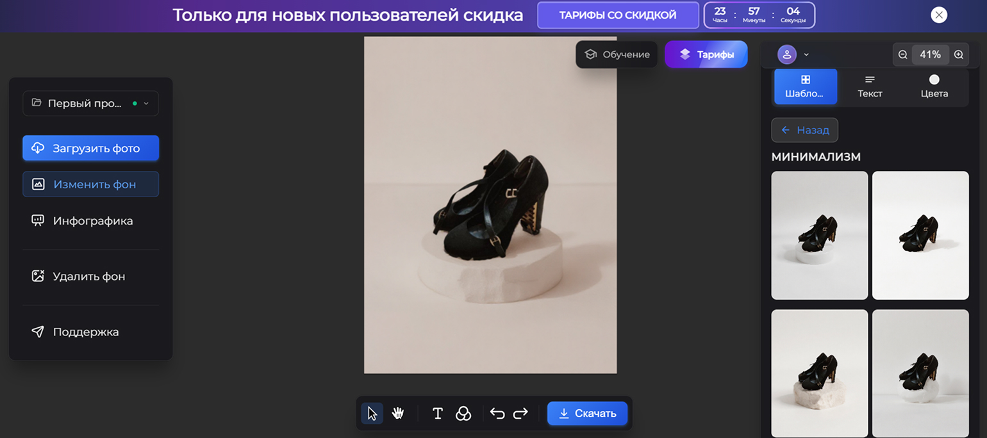Click the undo arrow
This screenshot has height=438, width=987.
(497, 414)
